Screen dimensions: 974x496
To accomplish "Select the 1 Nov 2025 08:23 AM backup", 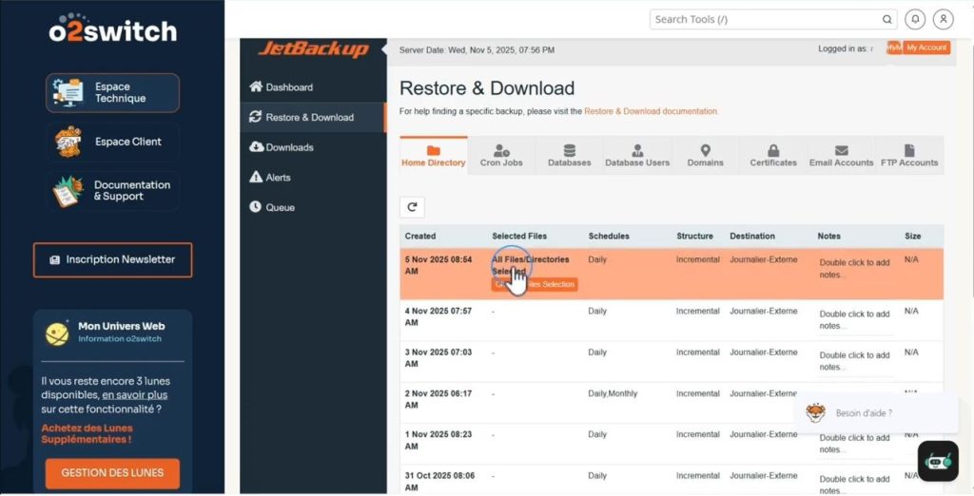I will click(672, 443).
